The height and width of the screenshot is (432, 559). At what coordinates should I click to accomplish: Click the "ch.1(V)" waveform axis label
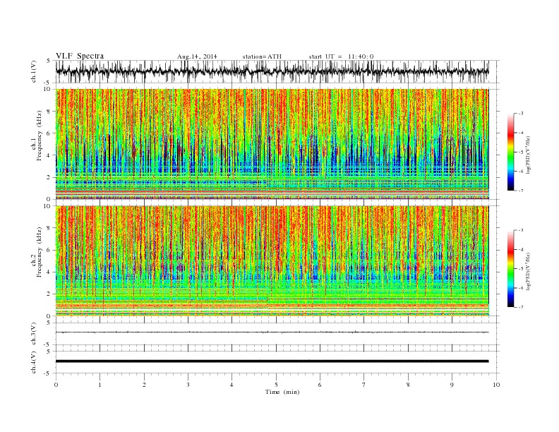[34, 71]
